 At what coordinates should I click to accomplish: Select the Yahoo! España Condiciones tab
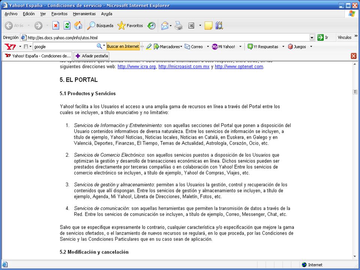click(x=37, y=56)
